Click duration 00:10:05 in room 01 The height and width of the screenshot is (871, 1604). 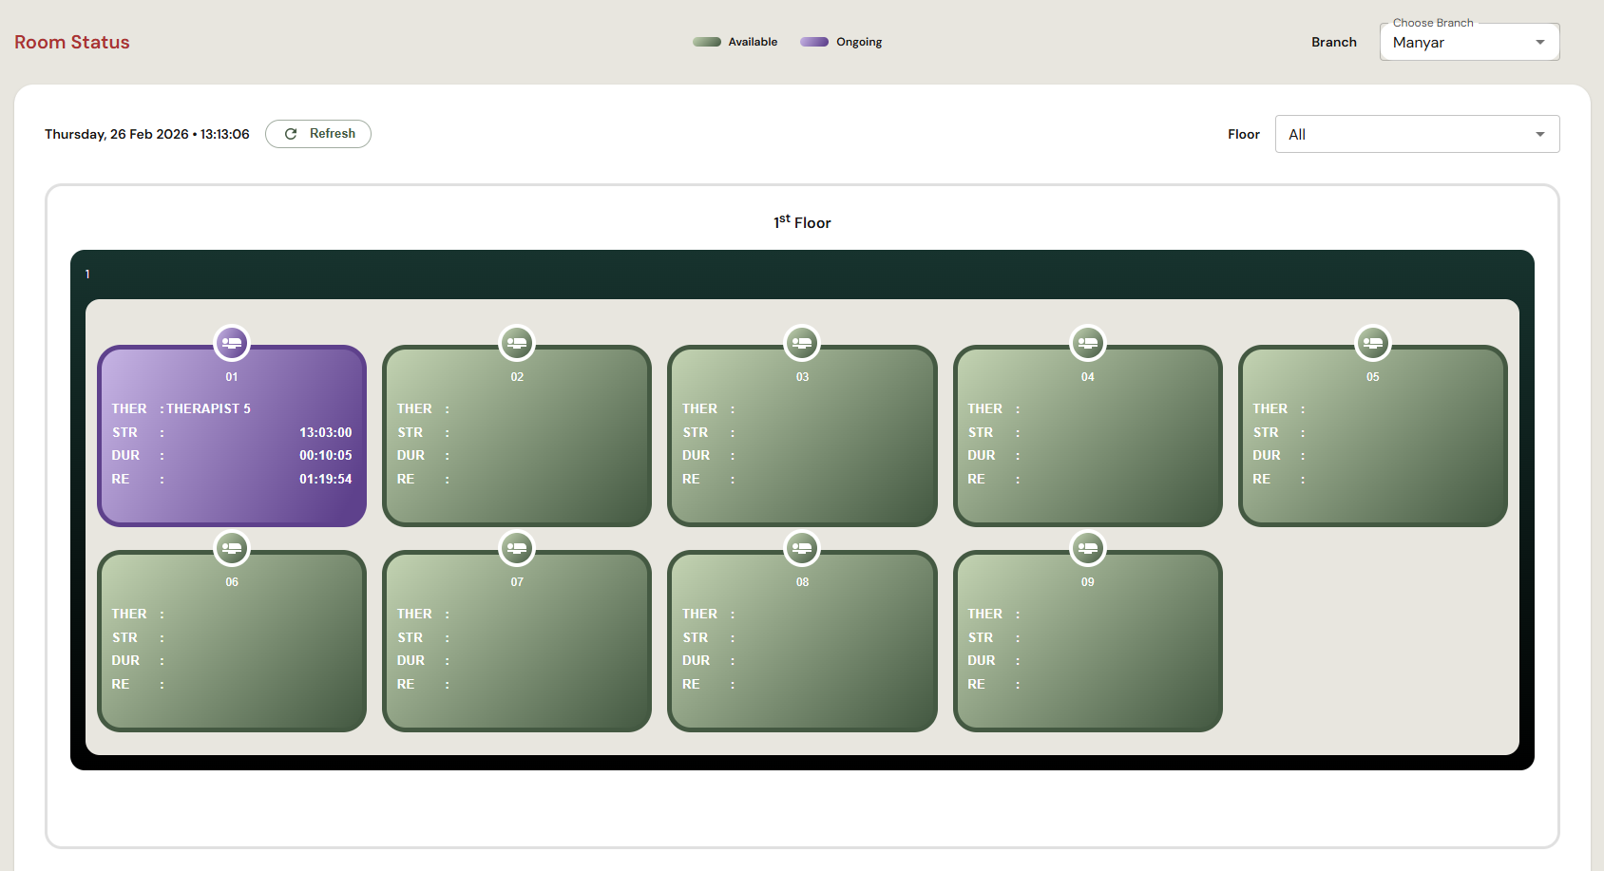click(326, 455)
